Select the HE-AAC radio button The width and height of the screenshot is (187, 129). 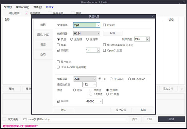pos(111,79)
